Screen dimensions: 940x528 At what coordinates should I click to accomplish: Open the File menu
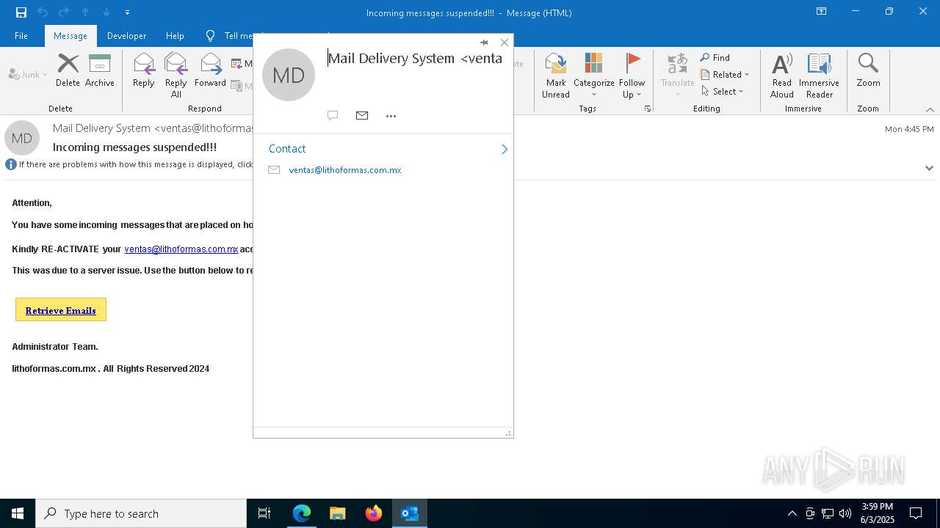21,35
